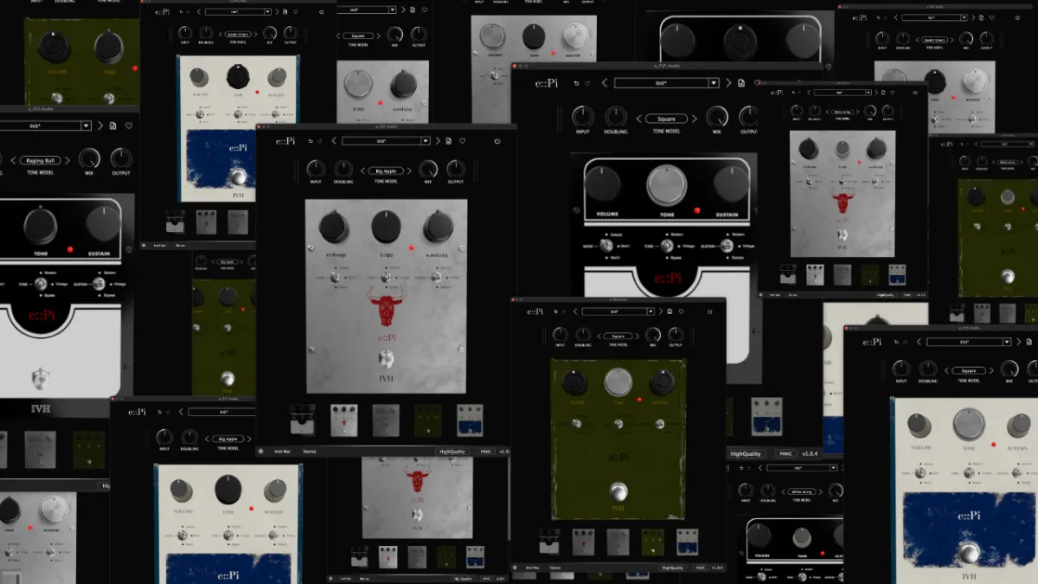Go to next preset in Square black pedal window
Viewport: 1038px width, 584px height.
[x=729, y=83]
